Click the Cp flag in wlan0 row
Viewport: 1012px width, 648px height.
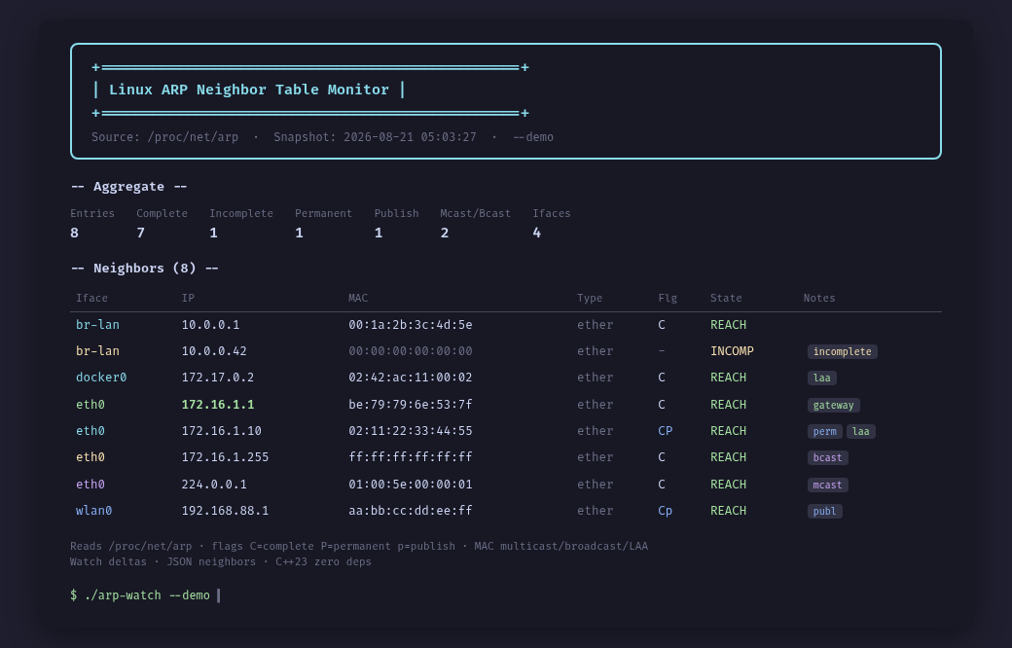(666, 511)
